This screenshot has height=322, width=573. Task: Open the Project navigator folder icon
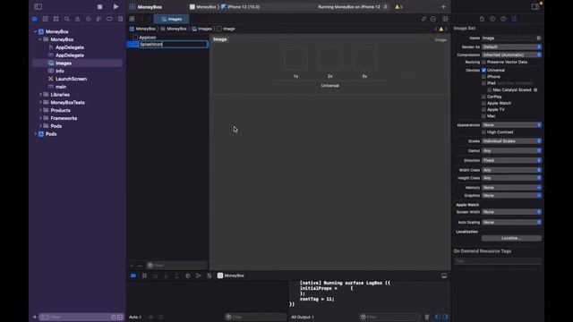point(35,19)
